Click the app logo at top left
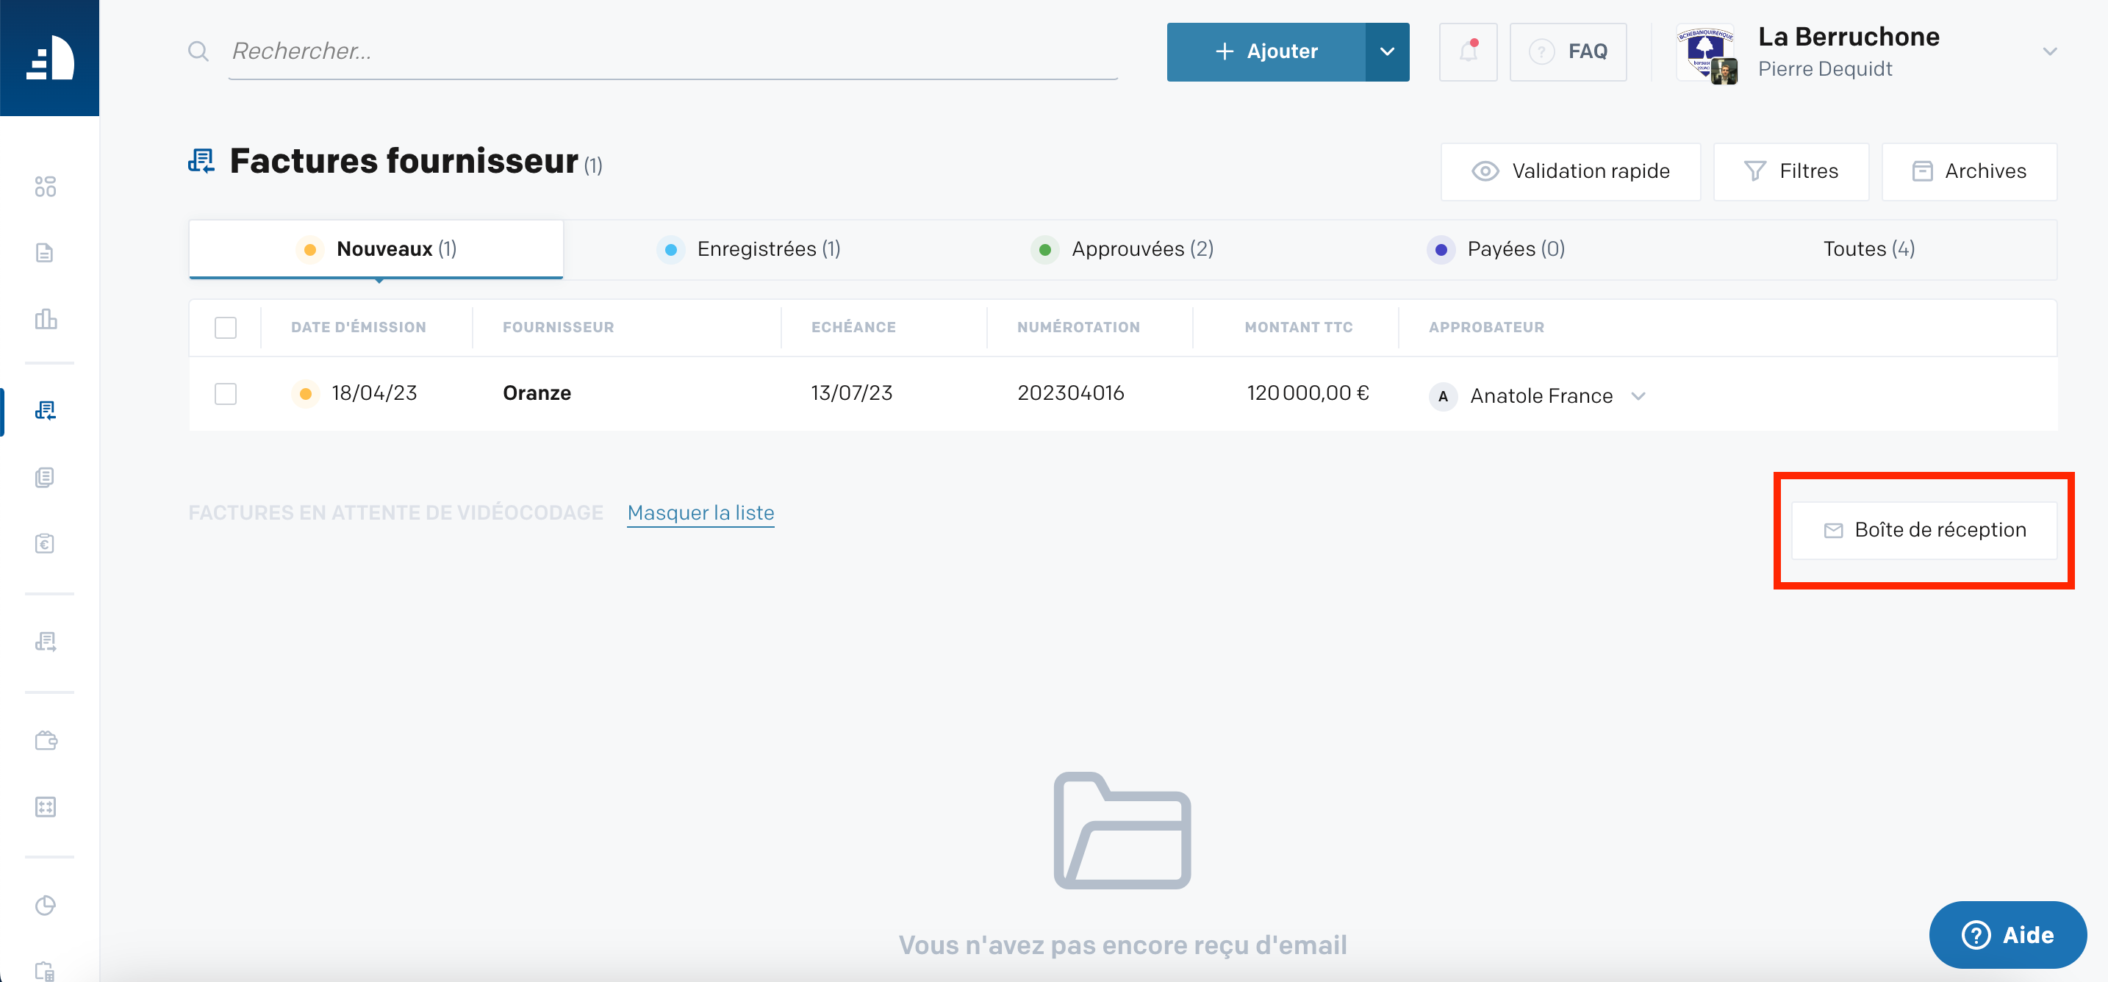The width and height of the screenshot is (2108, 982). 50,58
